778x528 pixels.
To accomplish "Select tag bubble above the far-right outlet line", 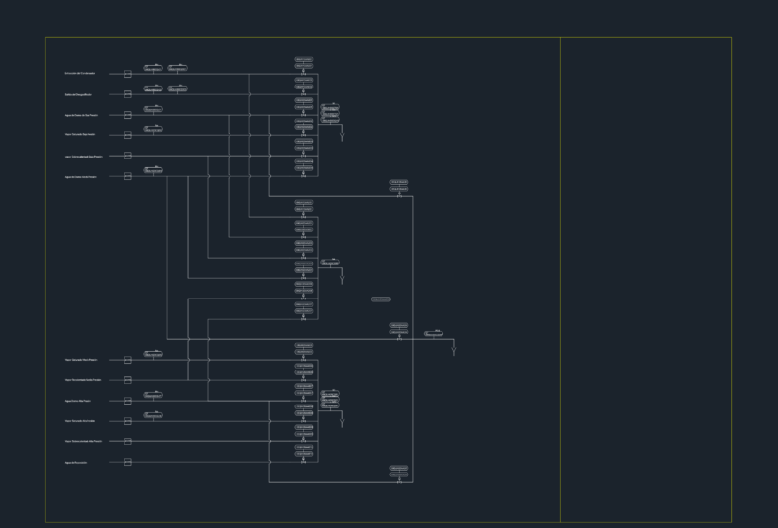I will point(434,334).
